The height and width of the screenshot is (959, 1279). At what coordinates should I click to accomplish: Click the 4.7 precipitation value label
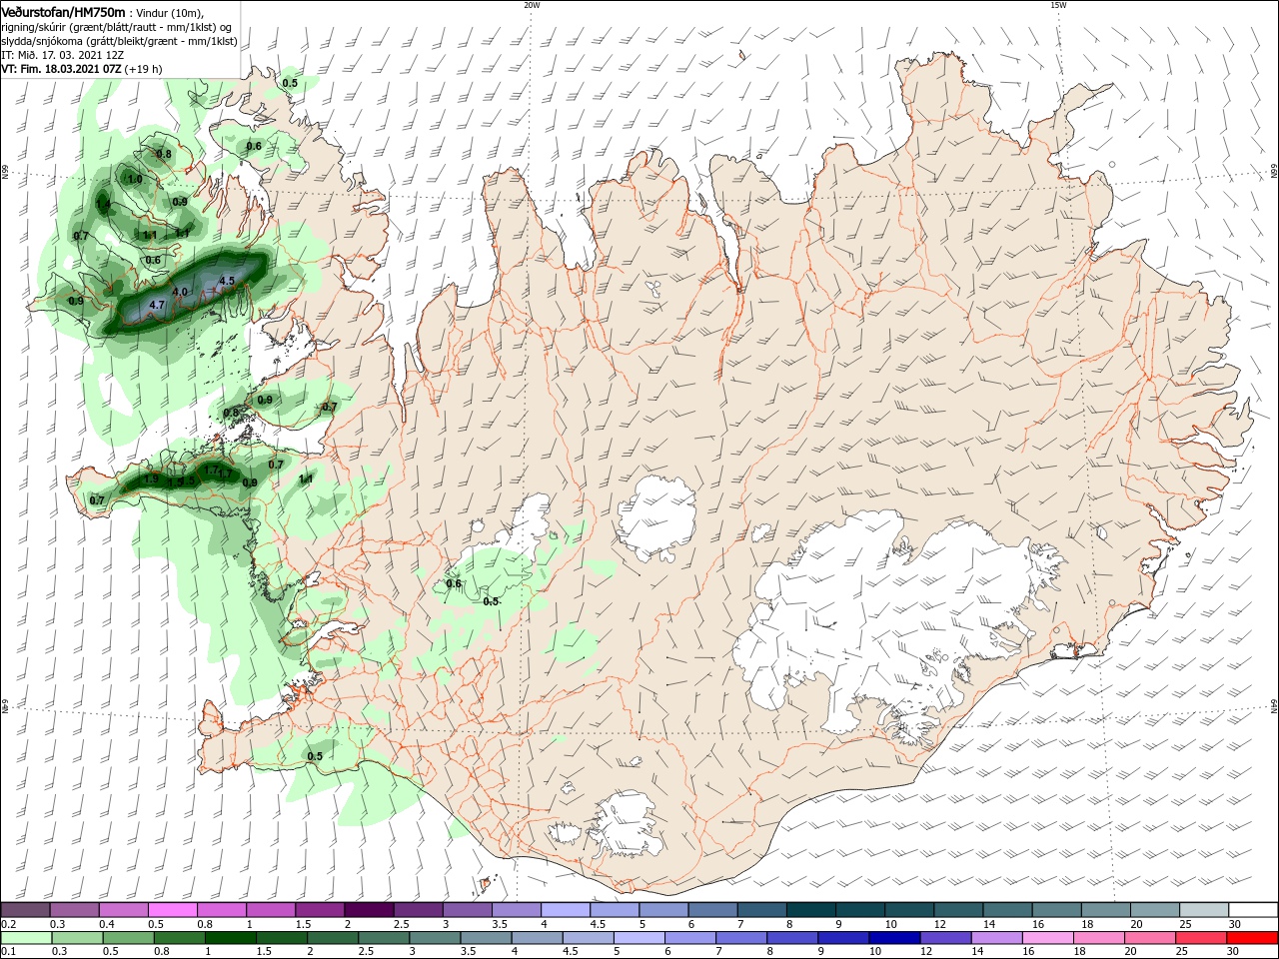click(156, 305)
